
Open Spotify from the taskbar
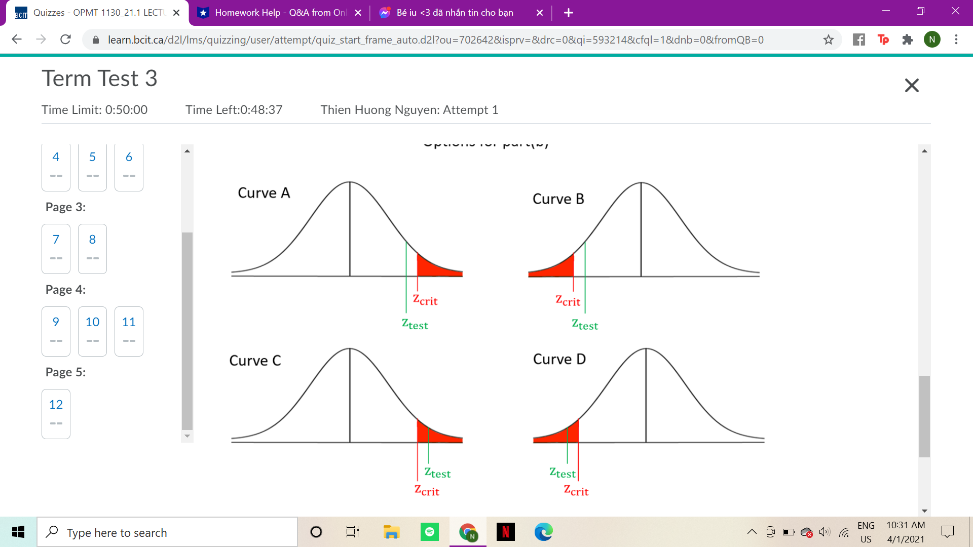coord(429,532)
